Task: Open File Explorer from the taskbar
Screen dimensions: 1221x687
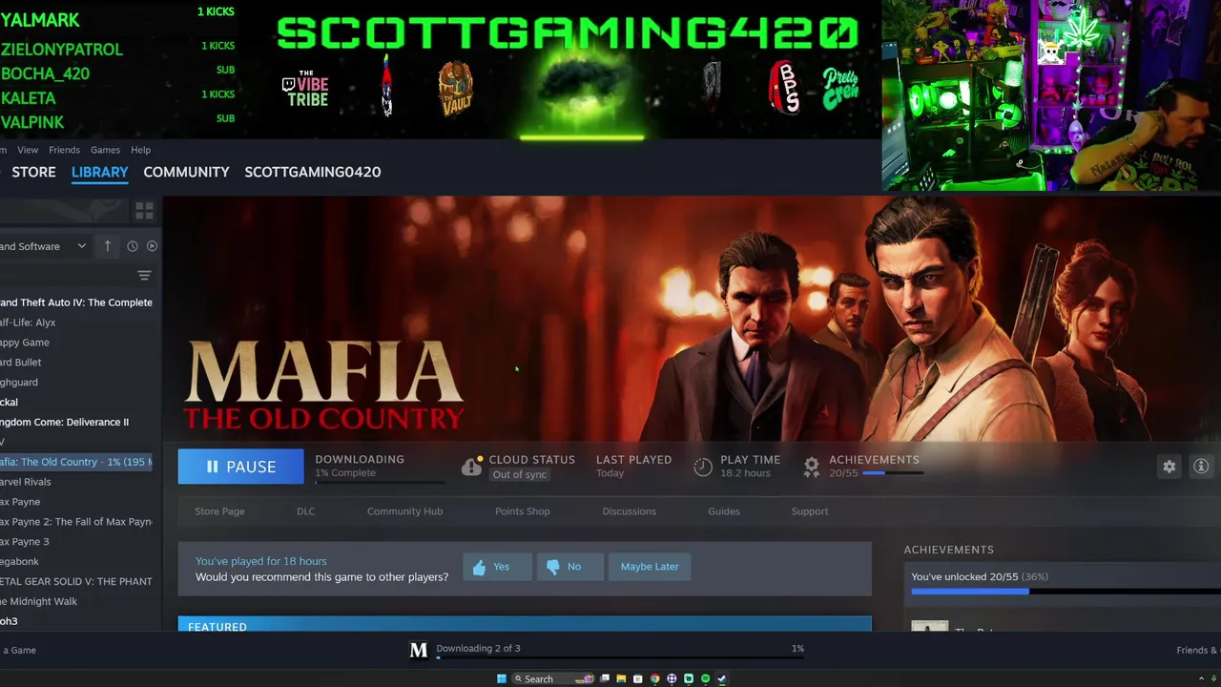Action: coord(621,678)
